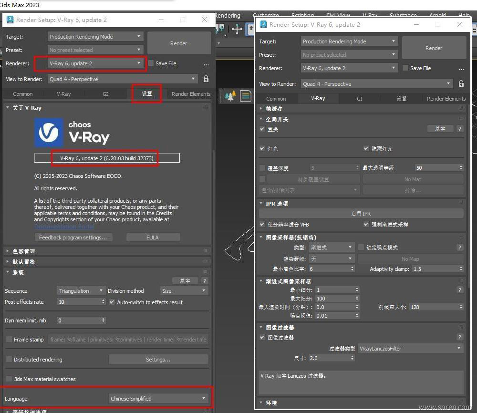Image resolution: width=477 pixels, height=413 pixels.
Task: Switch to 设置 tab in left window
Action: point(146,93)
